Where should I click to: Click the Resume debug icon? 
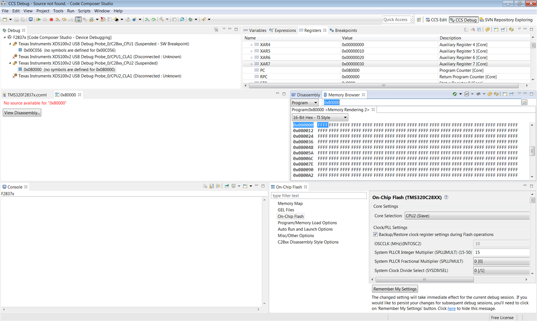point(39,20)
